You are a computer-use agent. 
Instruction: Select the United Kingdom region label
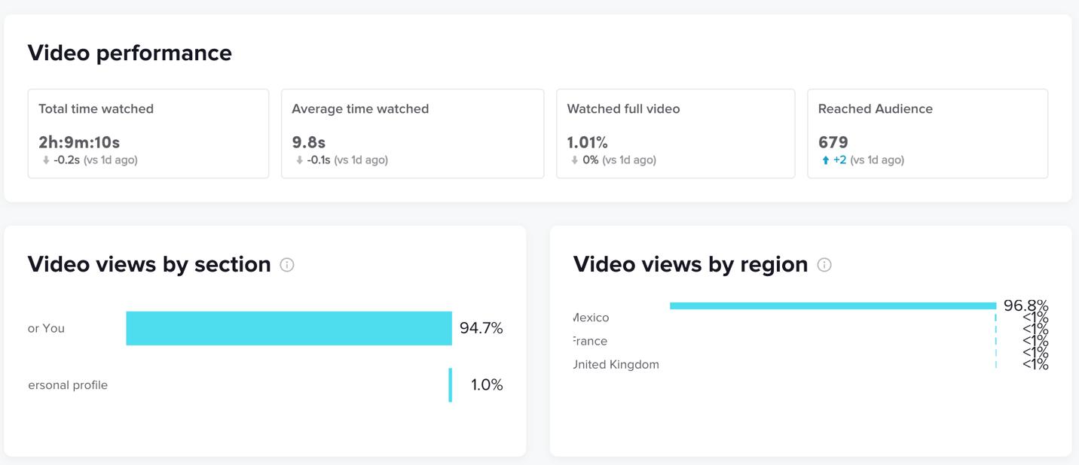click(616, 365)
